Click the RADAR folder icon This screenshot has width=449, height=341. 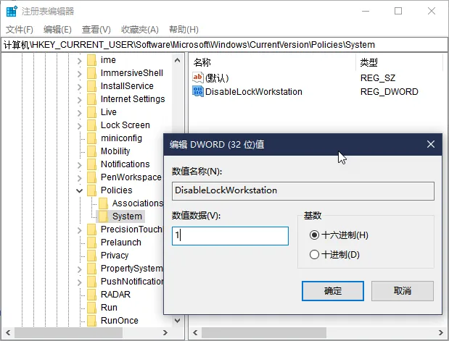(x=91, y=295)
